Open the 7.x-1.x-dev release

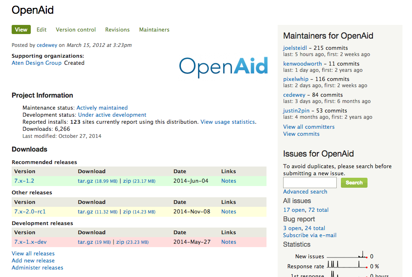point(30,242)
